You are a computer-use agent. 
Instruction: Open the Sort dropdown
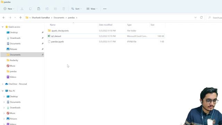tap(76, 9)
